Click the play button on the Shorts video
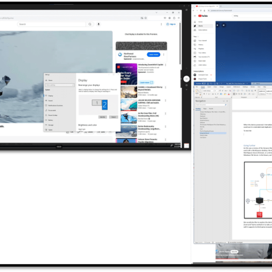Image resolution: width=272 pixels, height=272 pixels. point(217,25)
